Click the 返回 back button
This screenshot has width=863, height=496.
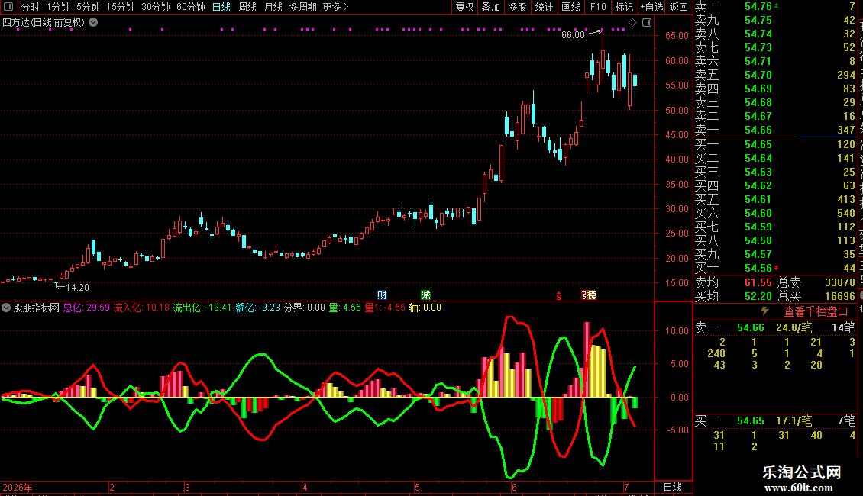pos(679,7)
